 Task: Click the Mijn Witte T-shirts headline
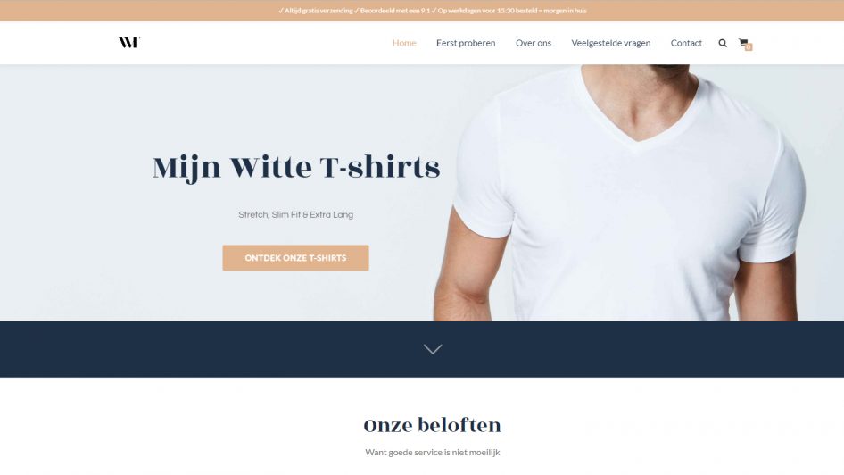point(296,168)
